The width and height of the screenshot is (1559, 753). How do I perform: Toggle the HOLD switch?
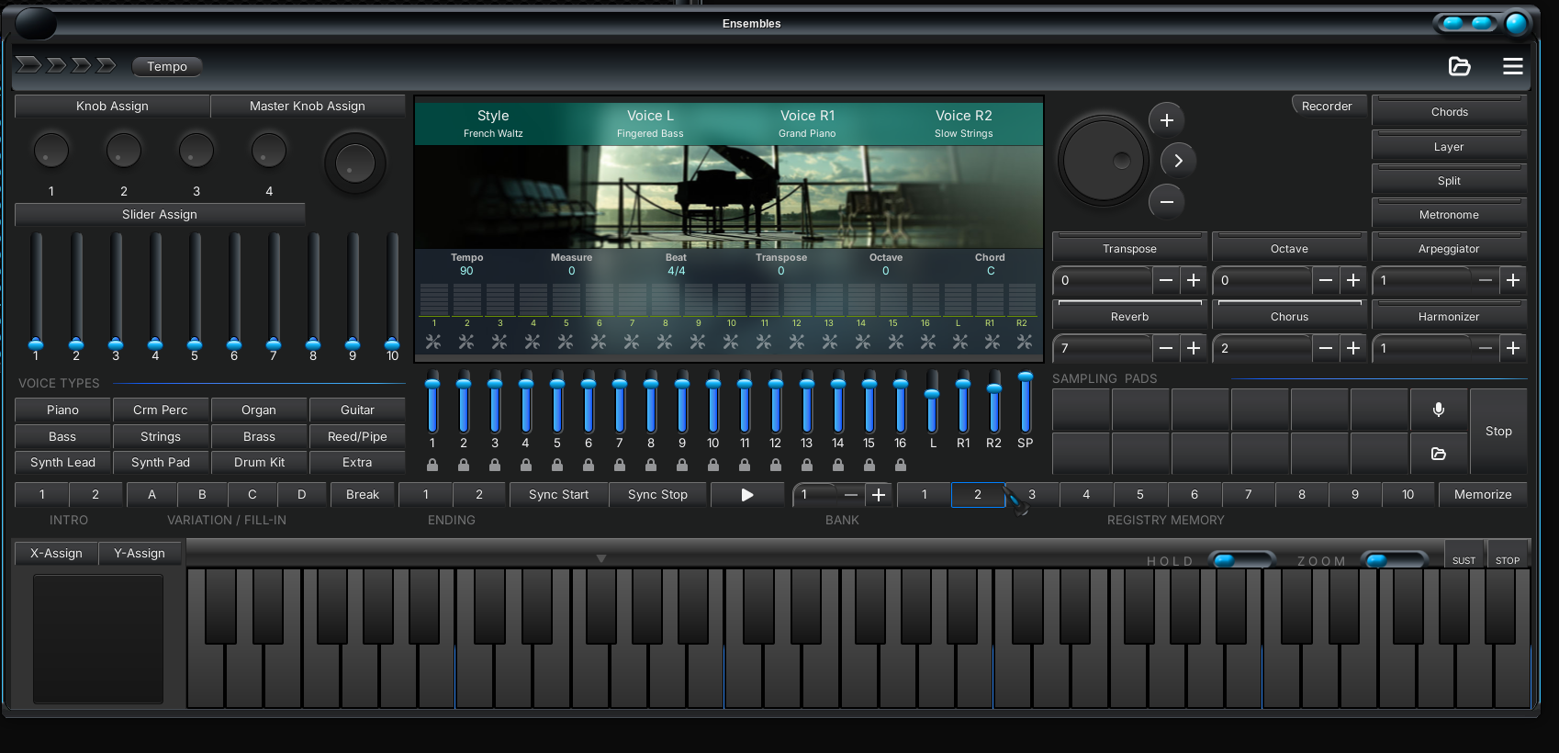(x=1240, y=560)
